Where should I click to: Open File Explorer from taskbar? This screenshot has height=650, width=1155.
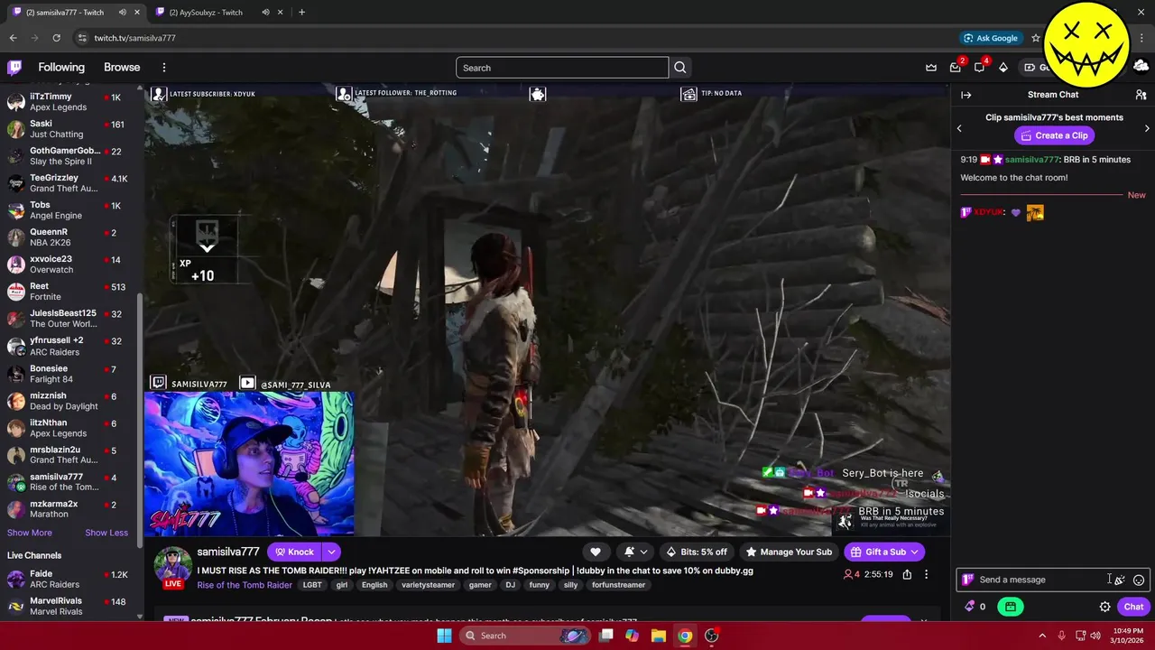click(x=658, y=636)
